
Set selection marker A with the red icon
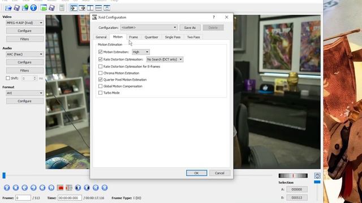coord(61,188)
